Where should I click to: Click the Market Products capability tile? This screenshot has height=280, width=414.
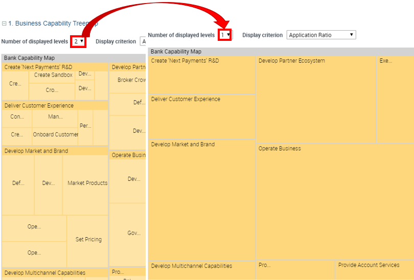pos(87,183)
